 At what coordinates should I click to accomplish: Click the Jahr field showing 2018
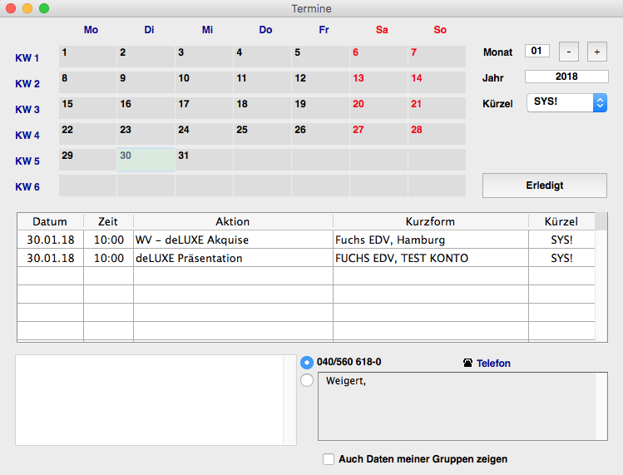pos(566,77)
